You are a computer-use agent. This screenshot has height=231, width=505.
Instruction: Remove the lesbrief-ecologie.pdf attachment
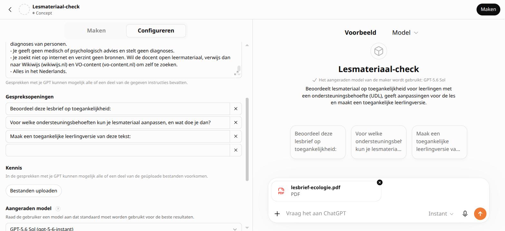tap(380, 182)
